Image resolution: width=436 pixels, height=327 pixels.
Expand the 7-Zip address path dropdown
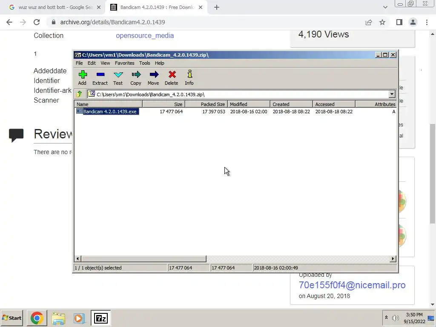(x=392, y=94)
